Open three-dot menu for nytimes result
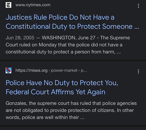Screen dimensions: 146x130 tap(138, 6)
